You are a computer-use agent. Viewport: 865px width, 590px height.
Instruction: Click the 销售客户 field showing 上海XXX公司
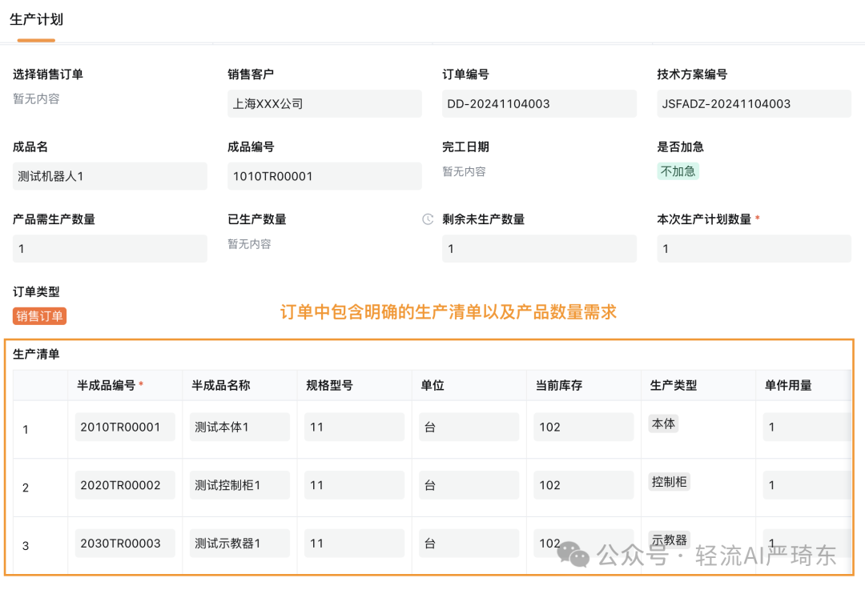pyautogui.click(x=324, y=103)
